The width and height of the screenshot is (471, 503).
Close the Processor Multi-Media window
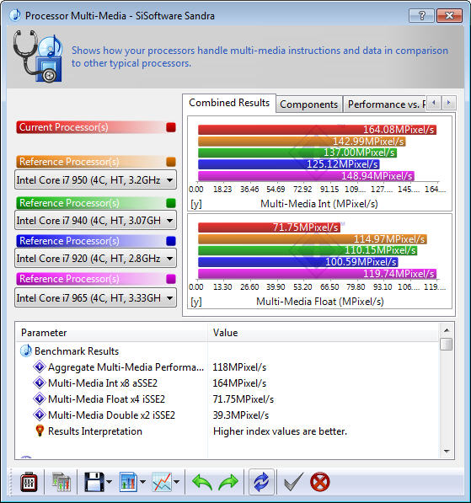click(449, 15)
